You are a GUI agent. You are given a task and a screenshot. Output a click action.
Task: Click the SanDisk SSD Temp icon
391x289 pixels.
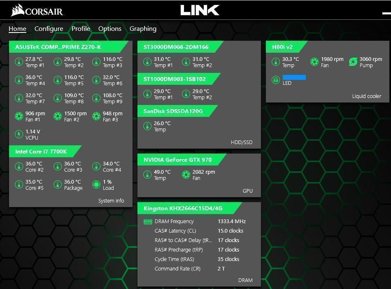click(x=147, y=126)
